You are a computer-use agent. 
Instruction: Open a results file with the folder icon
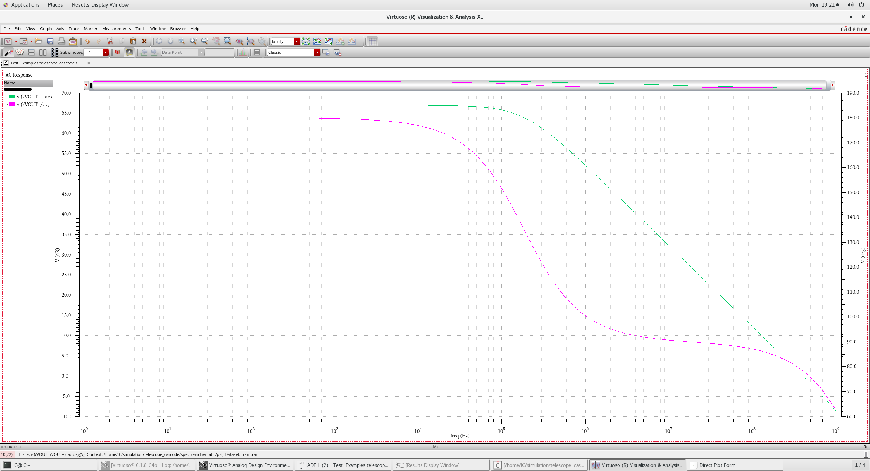38,41
